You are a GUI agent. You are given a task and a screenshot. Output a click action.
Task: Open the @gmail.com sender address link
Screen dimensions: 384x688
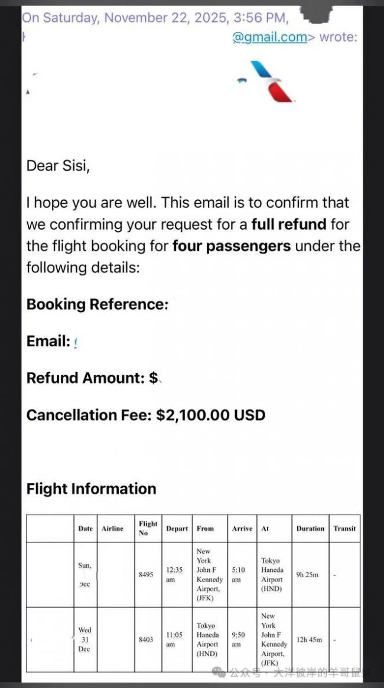(270, 37)
